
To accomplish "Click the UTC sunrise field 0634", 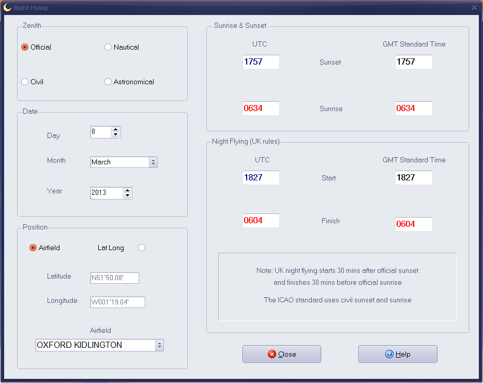I will pos(261,109).
